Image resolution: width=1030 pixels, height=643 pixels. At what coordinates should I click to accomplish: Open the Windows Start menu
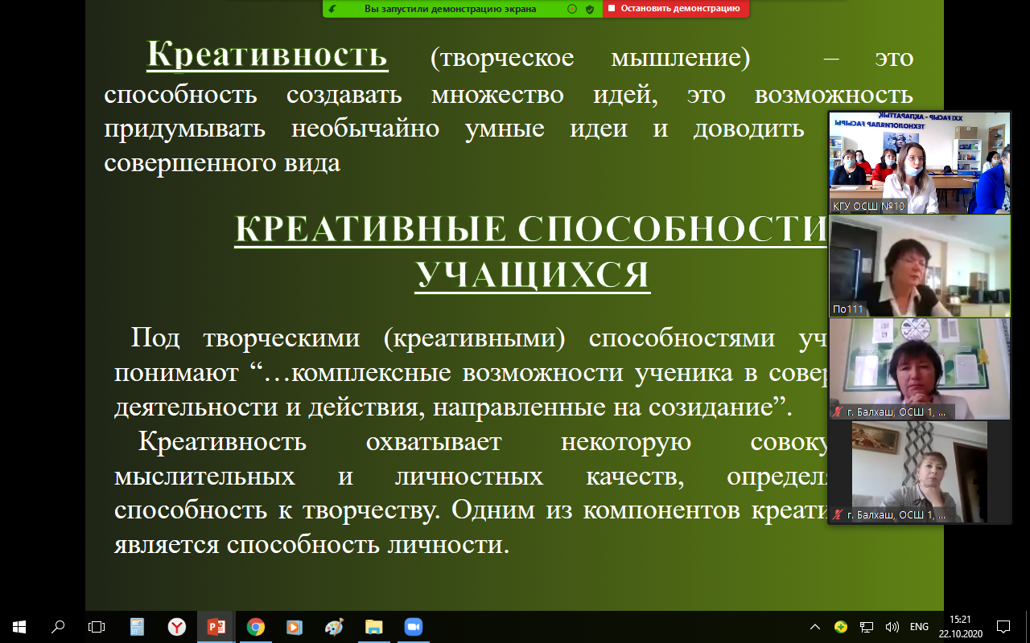tap(19, 627)
